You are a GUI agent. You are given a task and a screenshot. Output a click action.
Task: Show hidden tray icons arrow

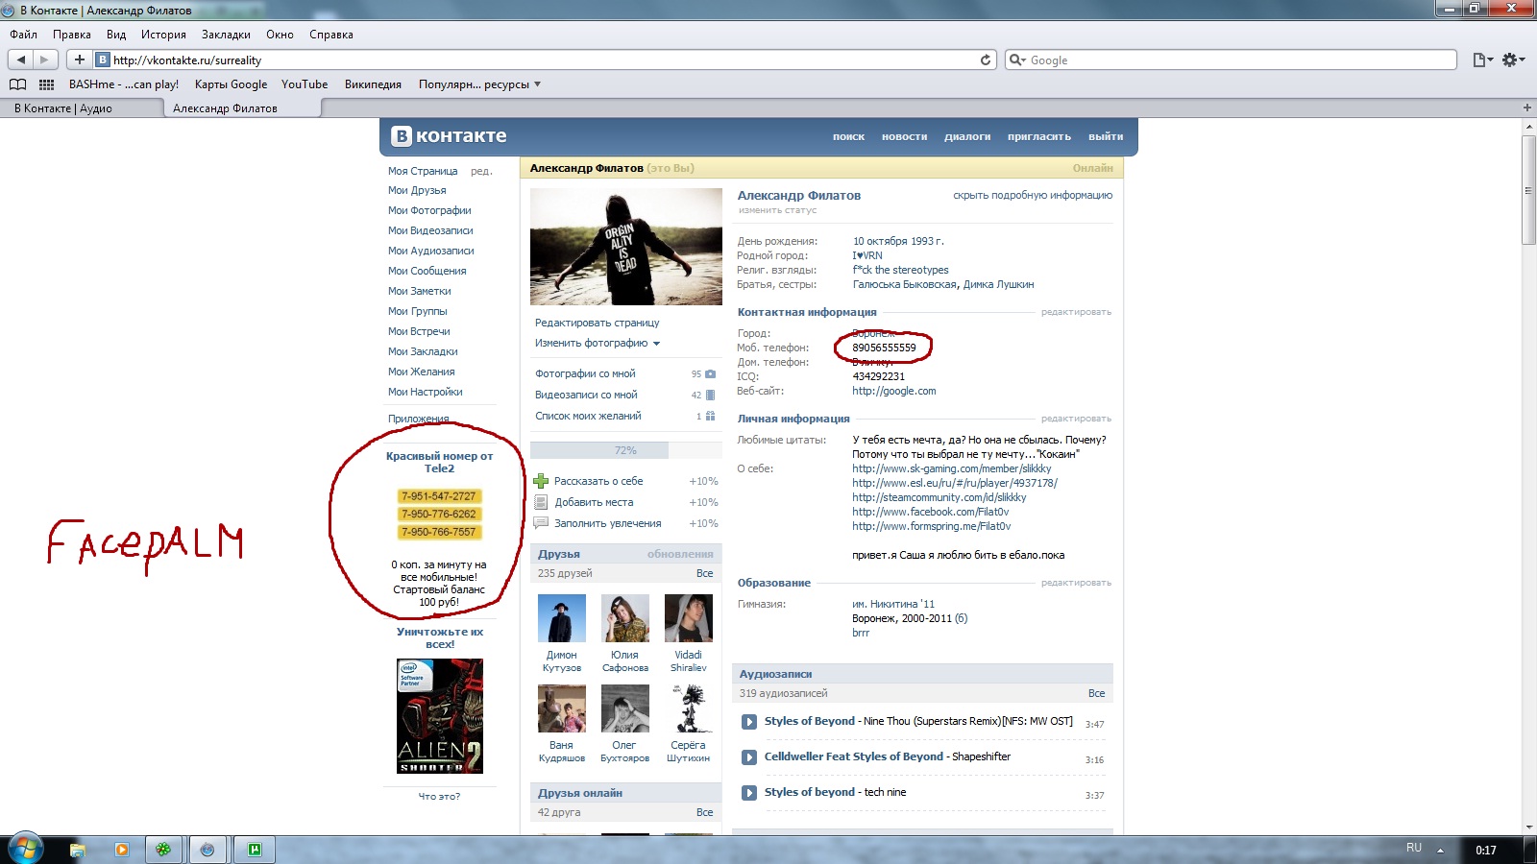pos(1441,850)
